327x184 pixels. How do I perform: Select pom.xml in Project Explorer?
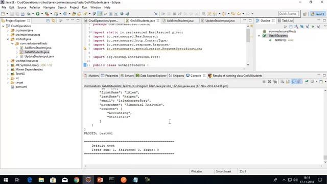coord(21,87)
